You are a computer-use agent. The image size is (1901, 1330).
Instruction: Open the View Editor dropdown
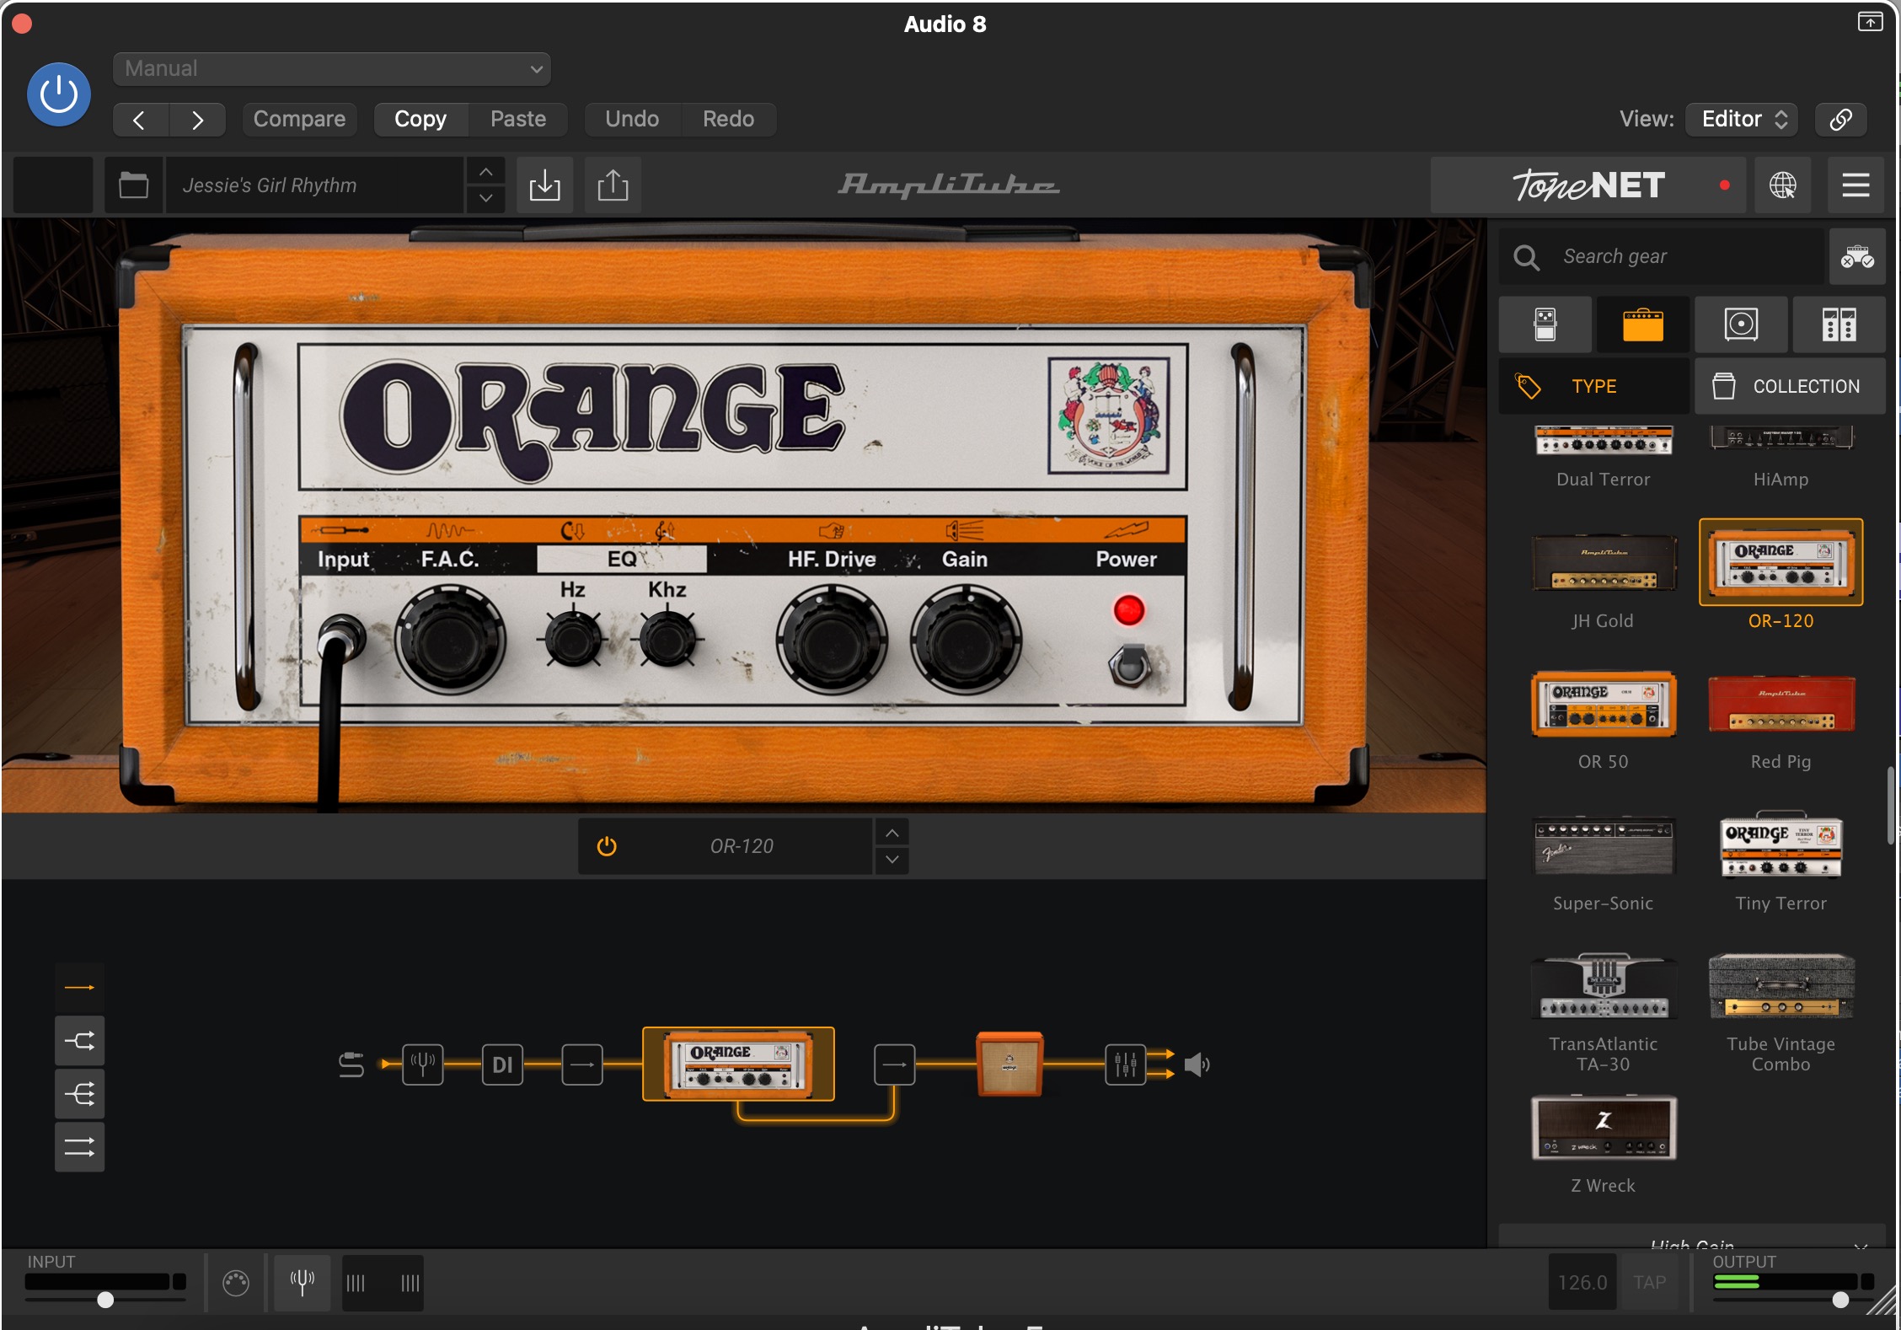tap(1742, 119)
